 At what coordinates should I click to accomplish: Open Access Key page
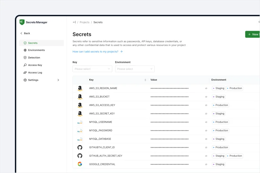[41, 65]
